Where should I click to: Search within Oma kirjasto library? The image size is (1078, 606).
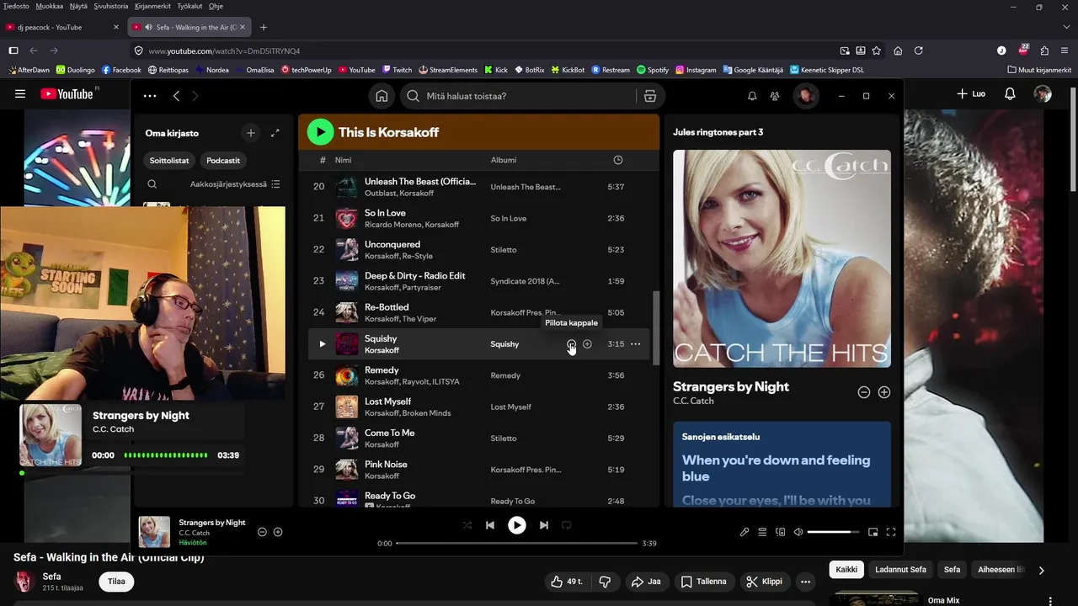[x=152, y=183]
